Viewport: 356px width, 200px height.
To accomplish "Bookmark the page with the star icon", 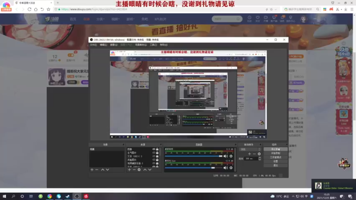I will (49, 9).
